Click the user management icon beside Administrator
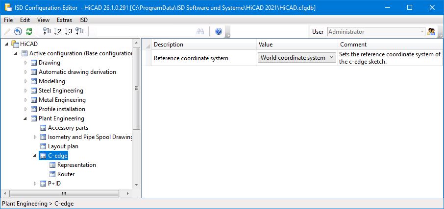The width and height of the screenshot is (444, 209). coord(431,32)
